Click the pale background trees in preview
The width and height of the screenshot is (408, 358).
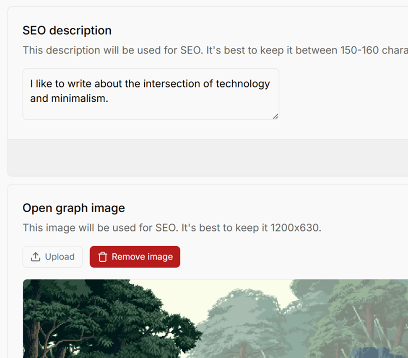click(252, 322)
